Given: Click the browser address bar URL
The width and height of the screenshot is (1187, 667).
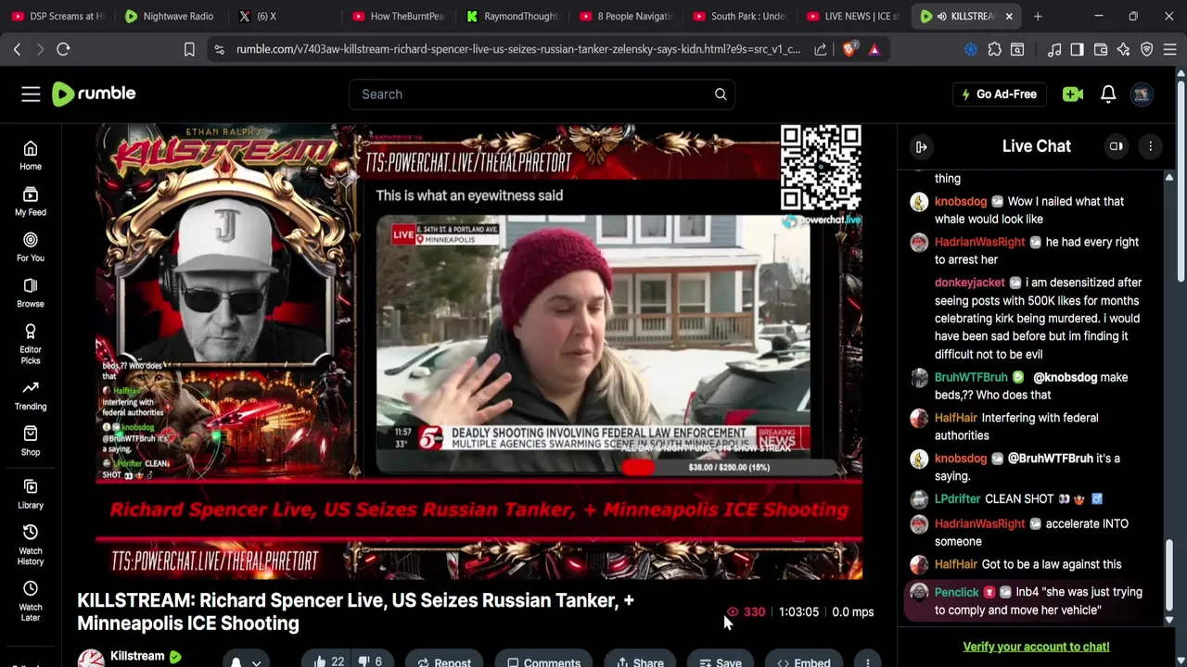Looking at the screenshot, I should click(517, 49).
